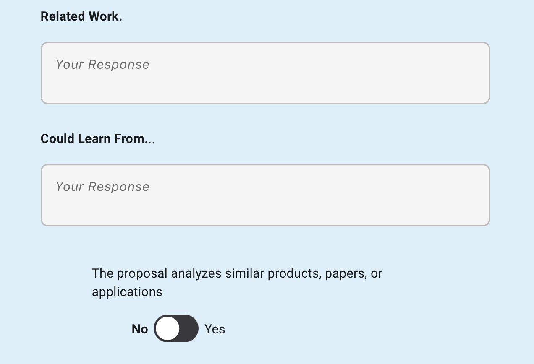The image size is (534, 364).
Task: Select the "No" label beside the switch
Action: click(x=140, y=329)
